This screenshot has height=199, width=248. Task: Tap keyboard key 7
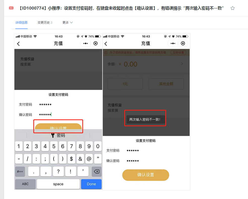coord(71,146)
